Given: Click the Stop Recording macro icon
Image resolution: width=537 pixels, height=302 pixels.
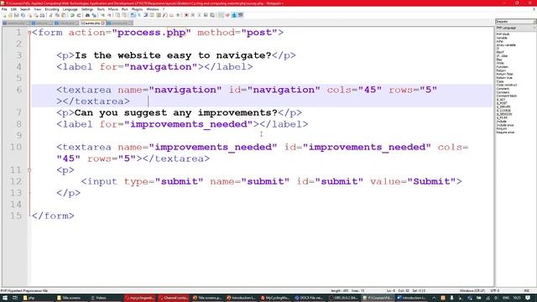Looking at the screenshot, I should pyautogui.click(x=192, y=15).
